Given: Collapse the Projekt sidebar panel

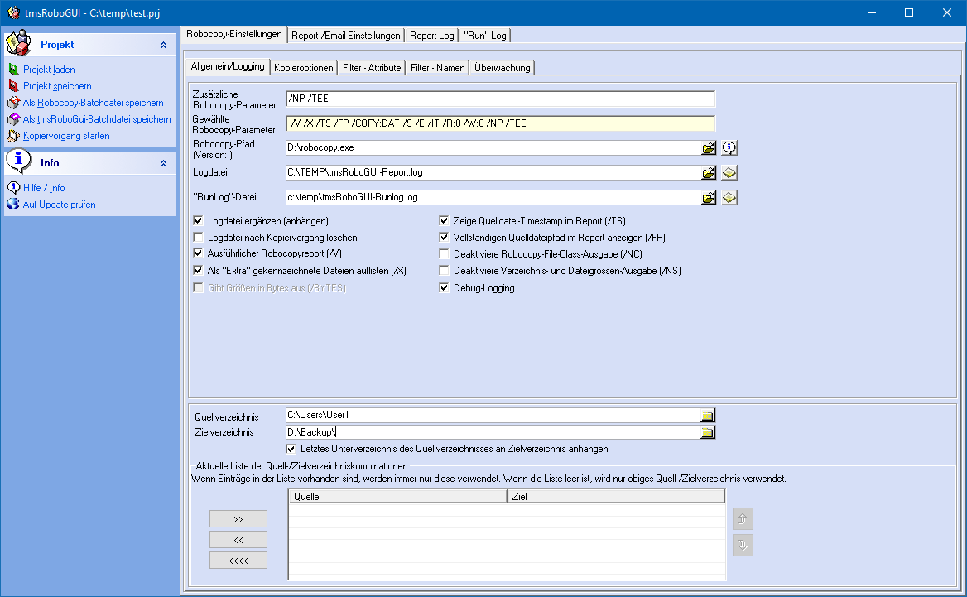Looking at the screenshot, I should click(163, 45).
